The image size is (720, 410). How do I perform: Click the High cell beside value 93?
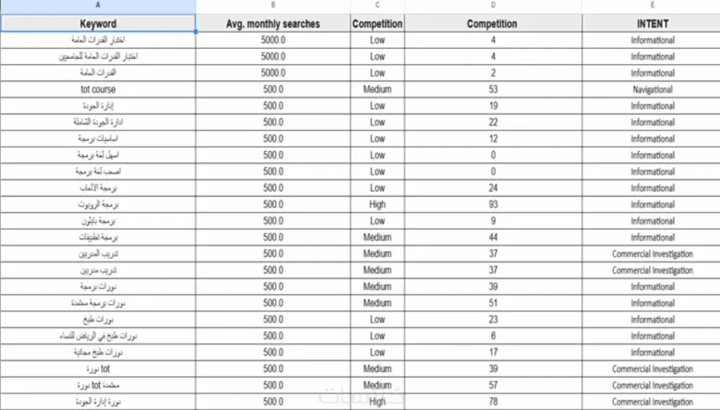[x=377, y=204]
